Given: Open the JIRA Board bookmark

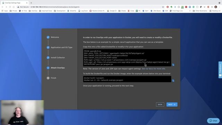Looking at the screenshot, I should (x=156, y=11).
